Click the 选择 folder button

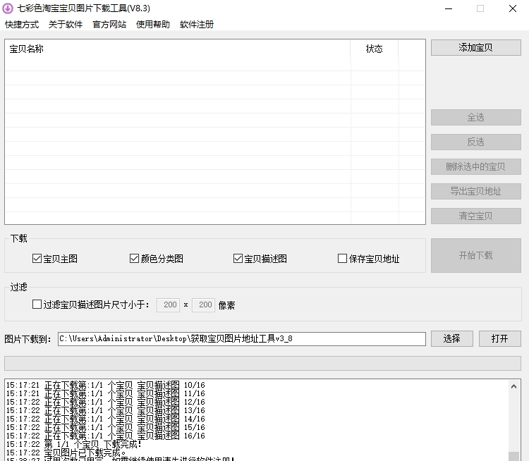[451, 338]
